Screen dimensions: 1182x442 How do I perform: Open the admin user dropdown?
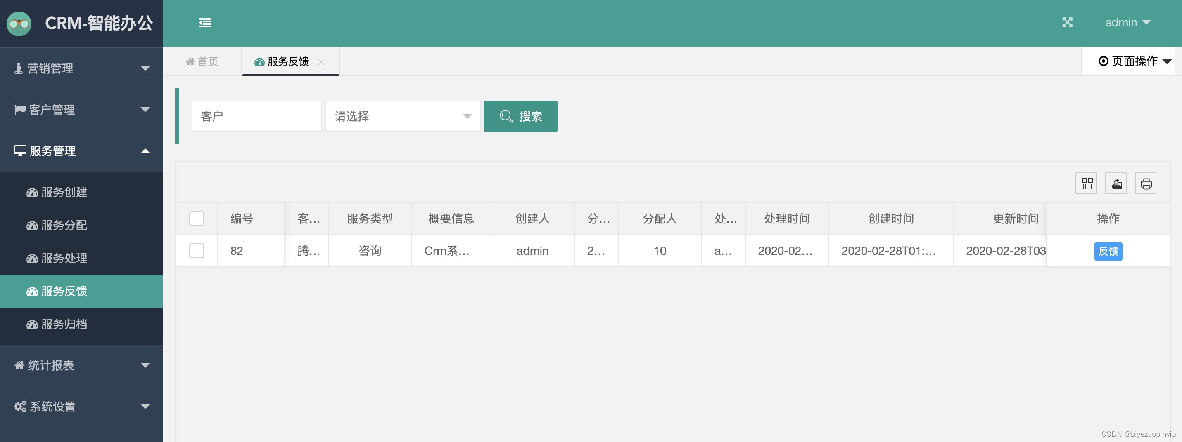[x=1128, y=22]
